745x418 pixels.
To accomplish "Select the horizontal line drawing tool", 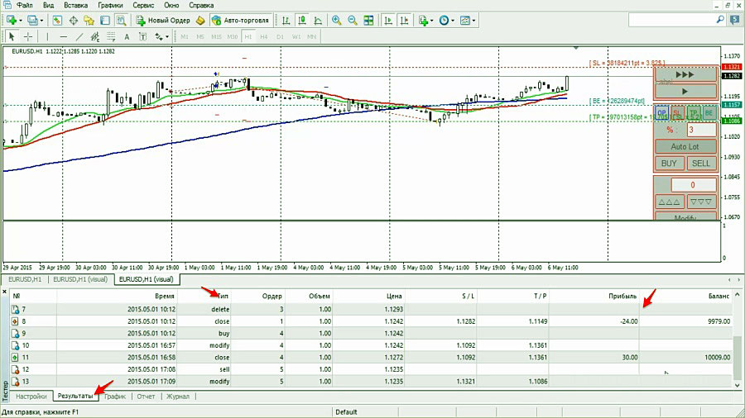I will pyautogui.click(x=63, y=36).
